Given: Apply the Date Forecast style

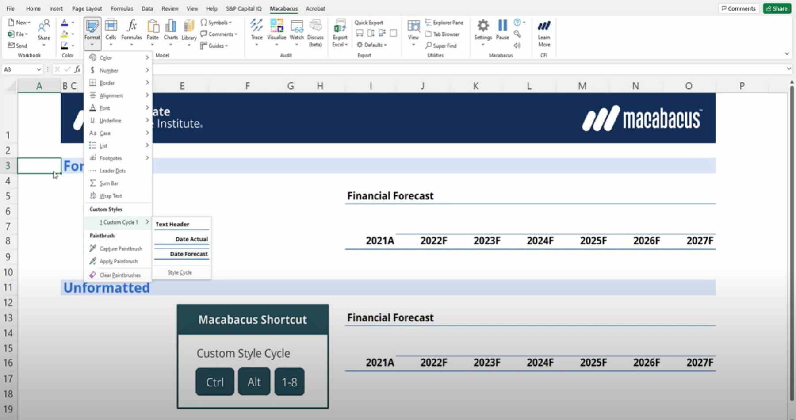Looking at the screenshot, I should (x=189, y=254).
